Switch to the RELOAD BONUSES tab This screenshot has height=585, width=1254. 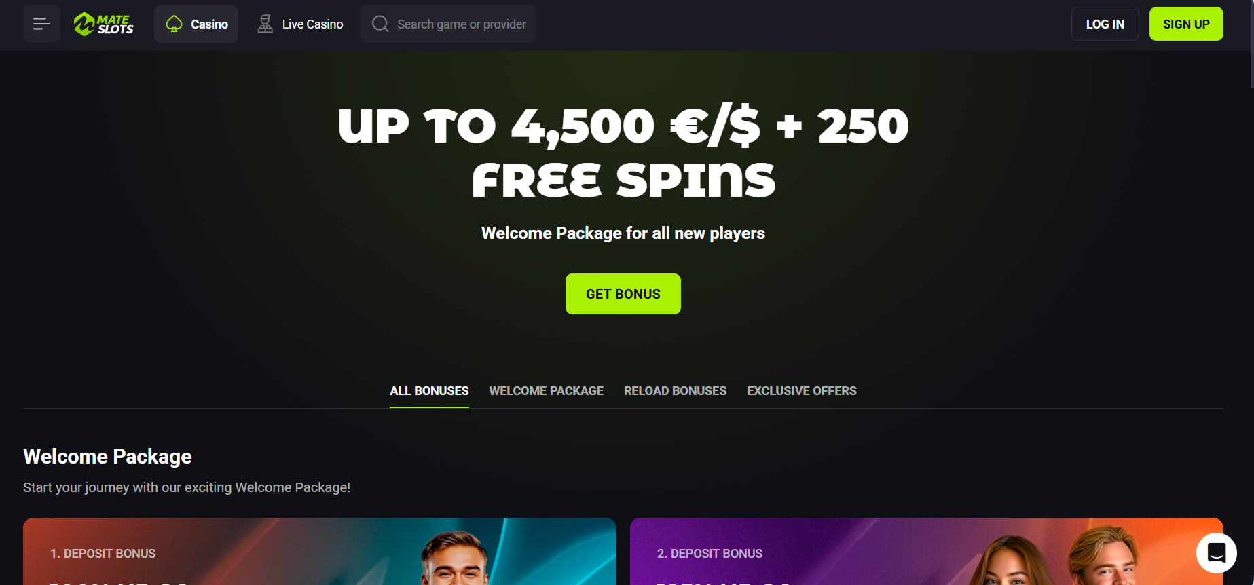676,391
